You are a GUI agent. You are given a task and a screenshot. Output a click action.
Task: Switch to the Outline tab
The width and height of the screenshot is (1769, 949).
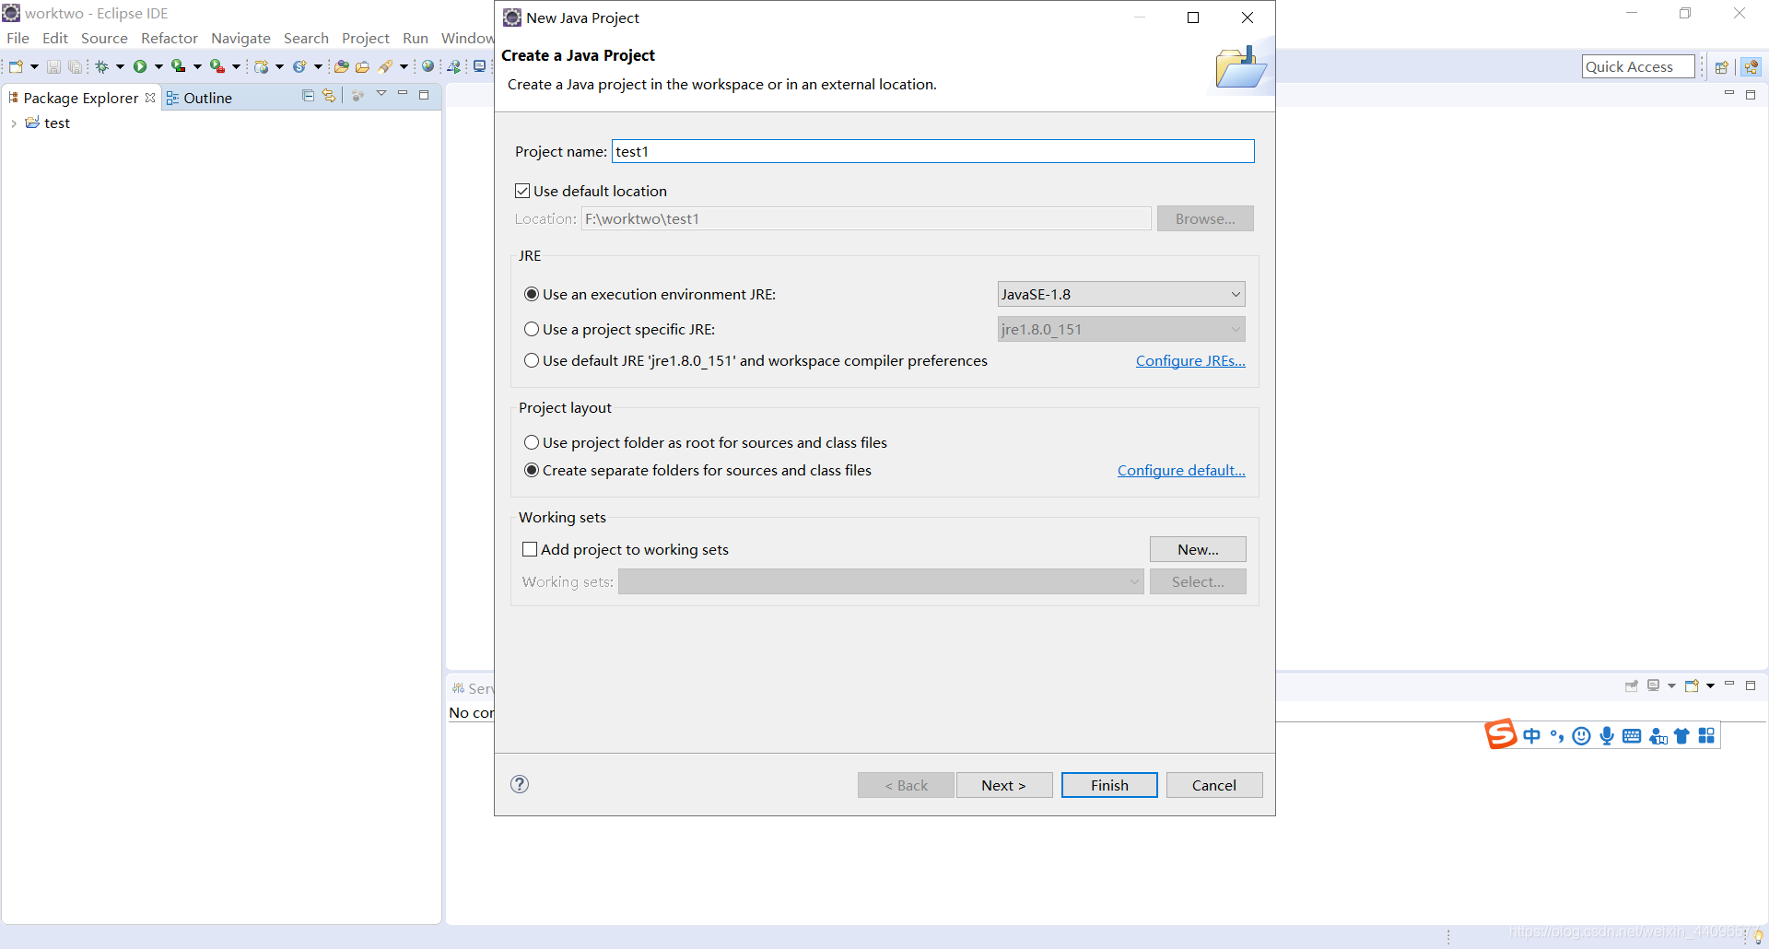coord(199,98)
